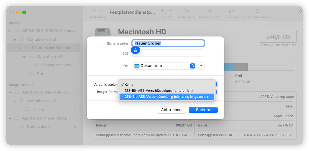309x151 pixels.
Task: Click the Sichern button
Action: click(x=203, y=110)
